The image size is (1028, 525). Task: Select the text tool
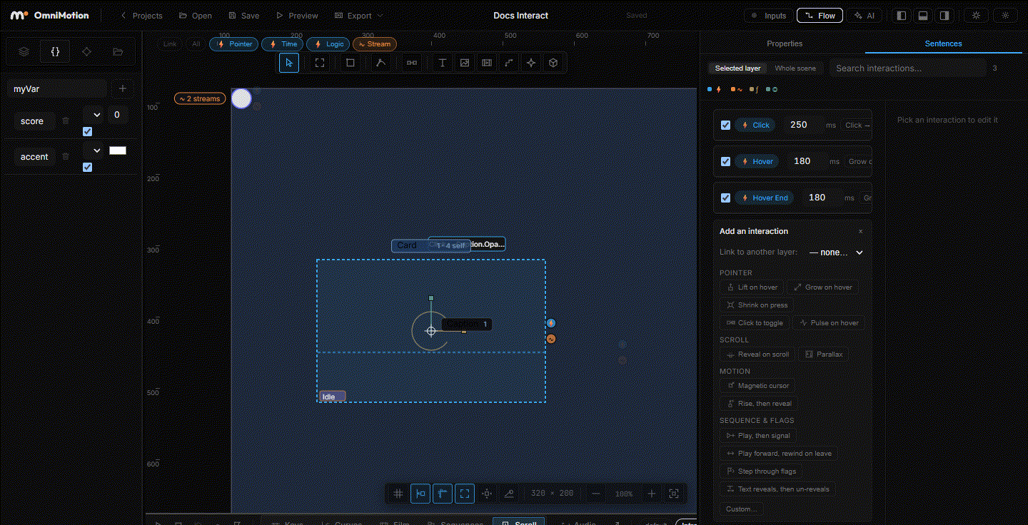(443, 63)
